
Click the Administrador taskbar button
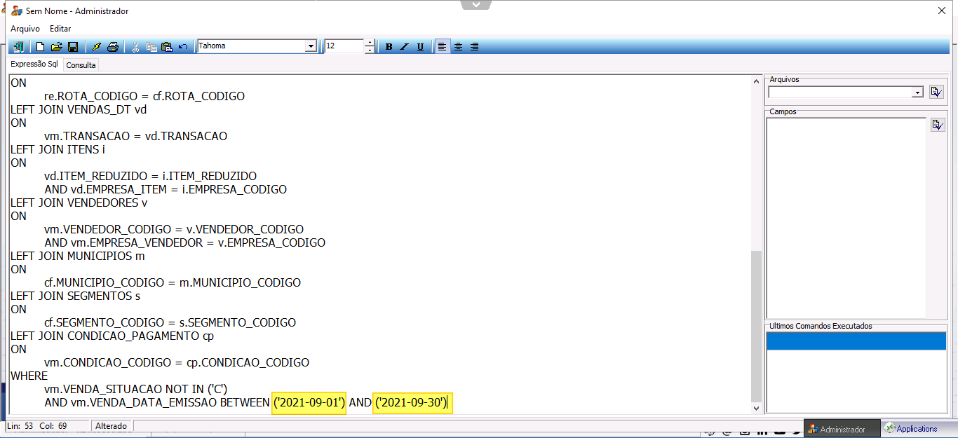click(842, 429)
